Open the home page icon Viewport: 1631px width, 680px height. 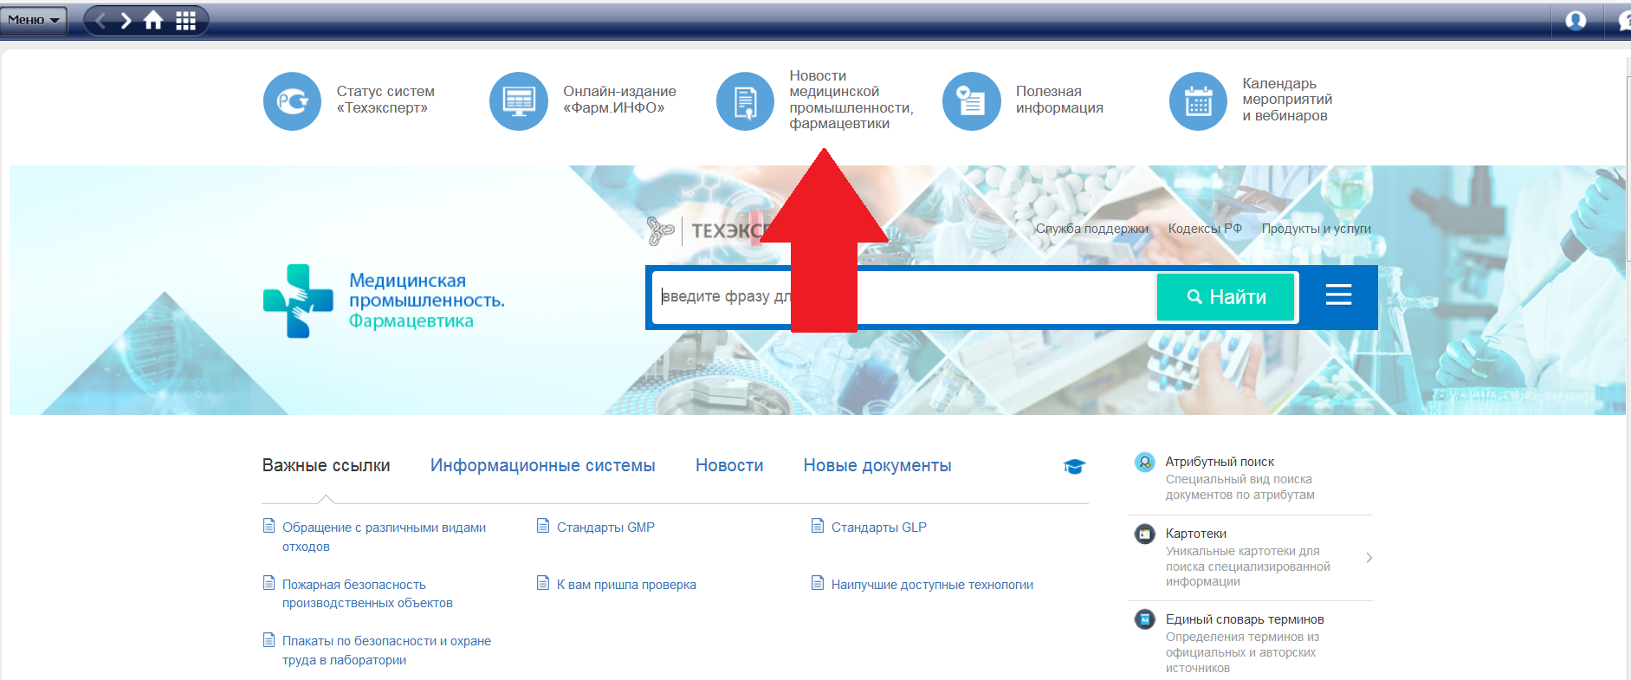point(153,20)
